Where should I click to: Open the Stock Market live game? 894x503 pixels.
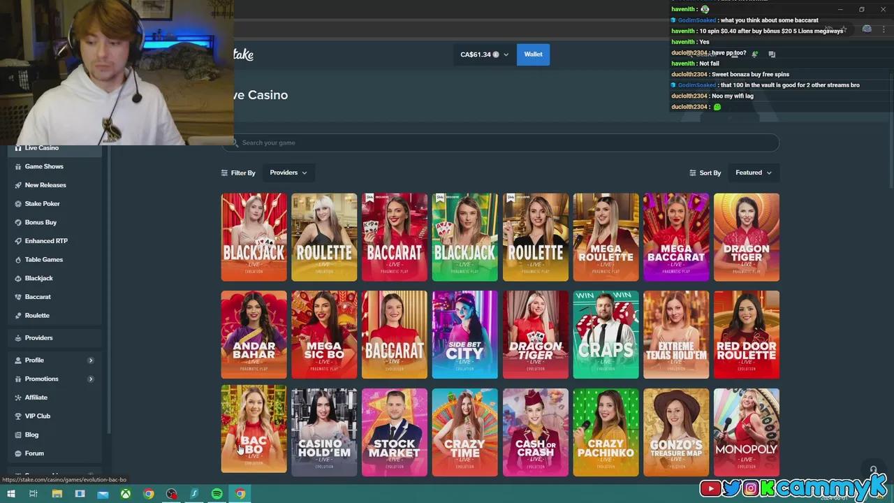(394, 432)
